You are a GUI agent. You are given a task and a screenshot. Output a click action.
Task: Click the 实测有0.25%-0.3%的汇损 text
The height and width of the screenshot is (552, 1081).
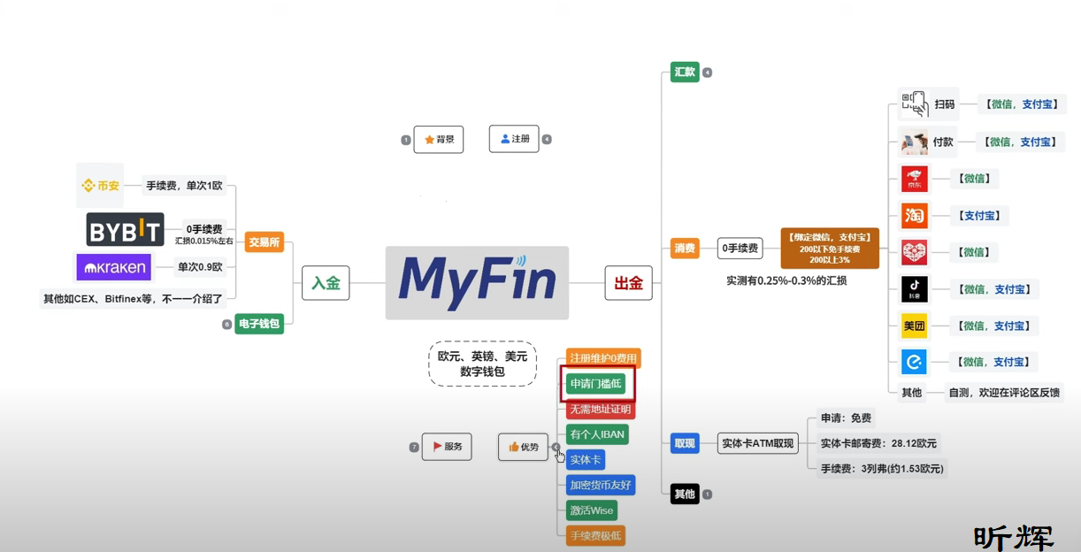click(x=786, y=280)
